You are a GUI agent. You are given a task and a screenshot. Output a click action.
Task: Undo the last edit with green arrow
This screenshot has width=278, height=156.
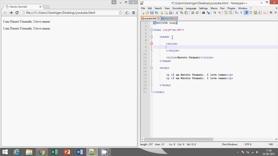coord(192,13)
